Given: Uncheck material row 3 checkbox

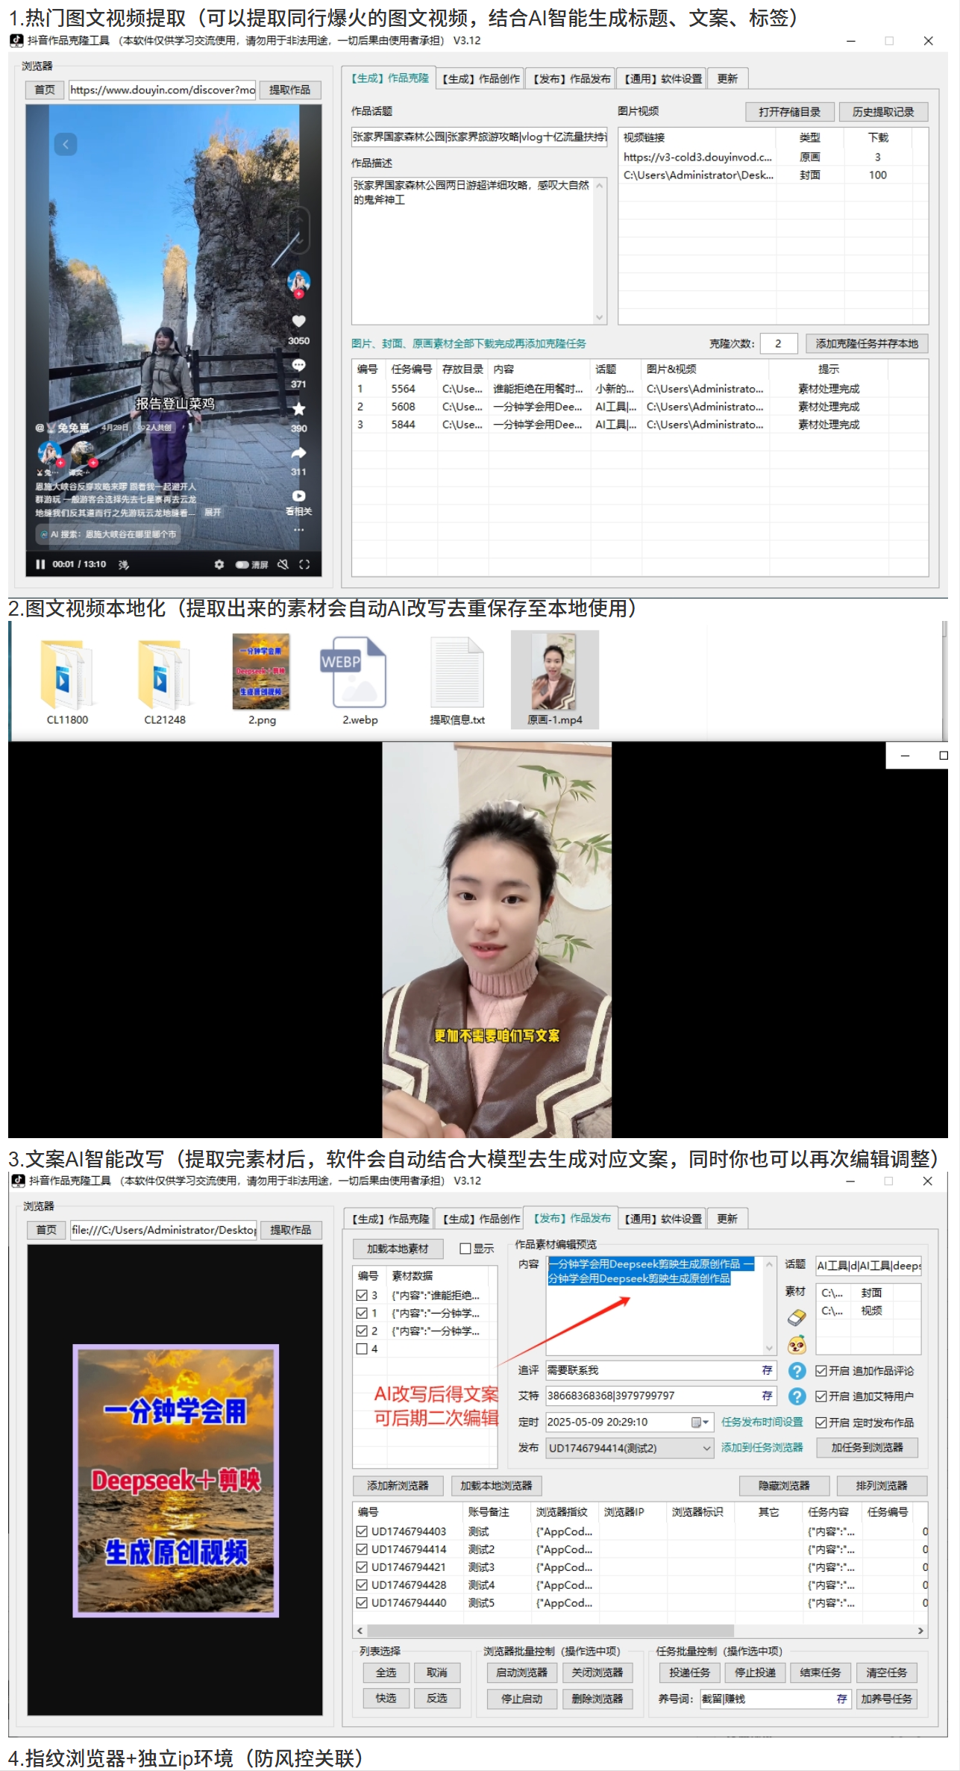Looking at the screenshot, I should pyautogui.click(x=362, y=1295).
